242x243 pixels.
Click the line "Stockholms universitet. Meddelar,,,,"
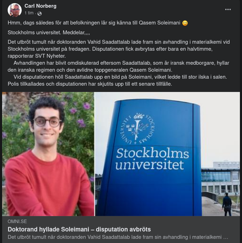point(49,33)
